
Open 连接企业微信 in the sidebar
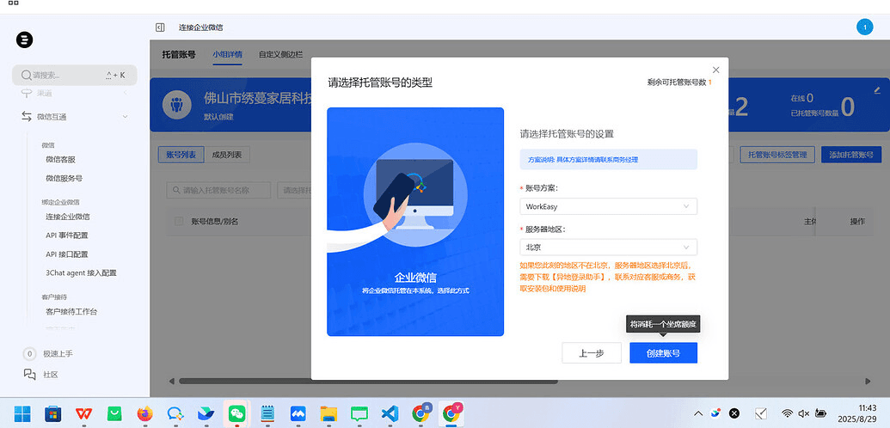coord(68,217)
